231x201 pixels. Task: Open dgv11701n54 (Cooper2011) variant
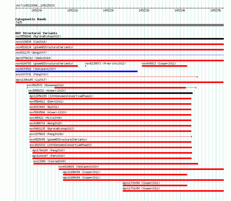pos(141,188)
